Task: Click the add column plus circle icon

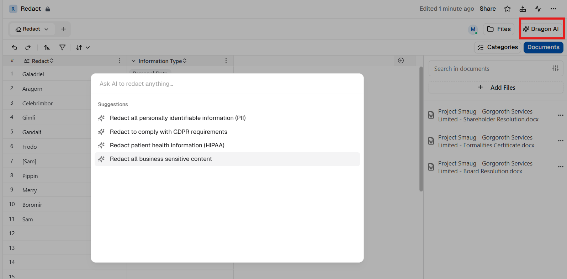Action: (401, 60)
